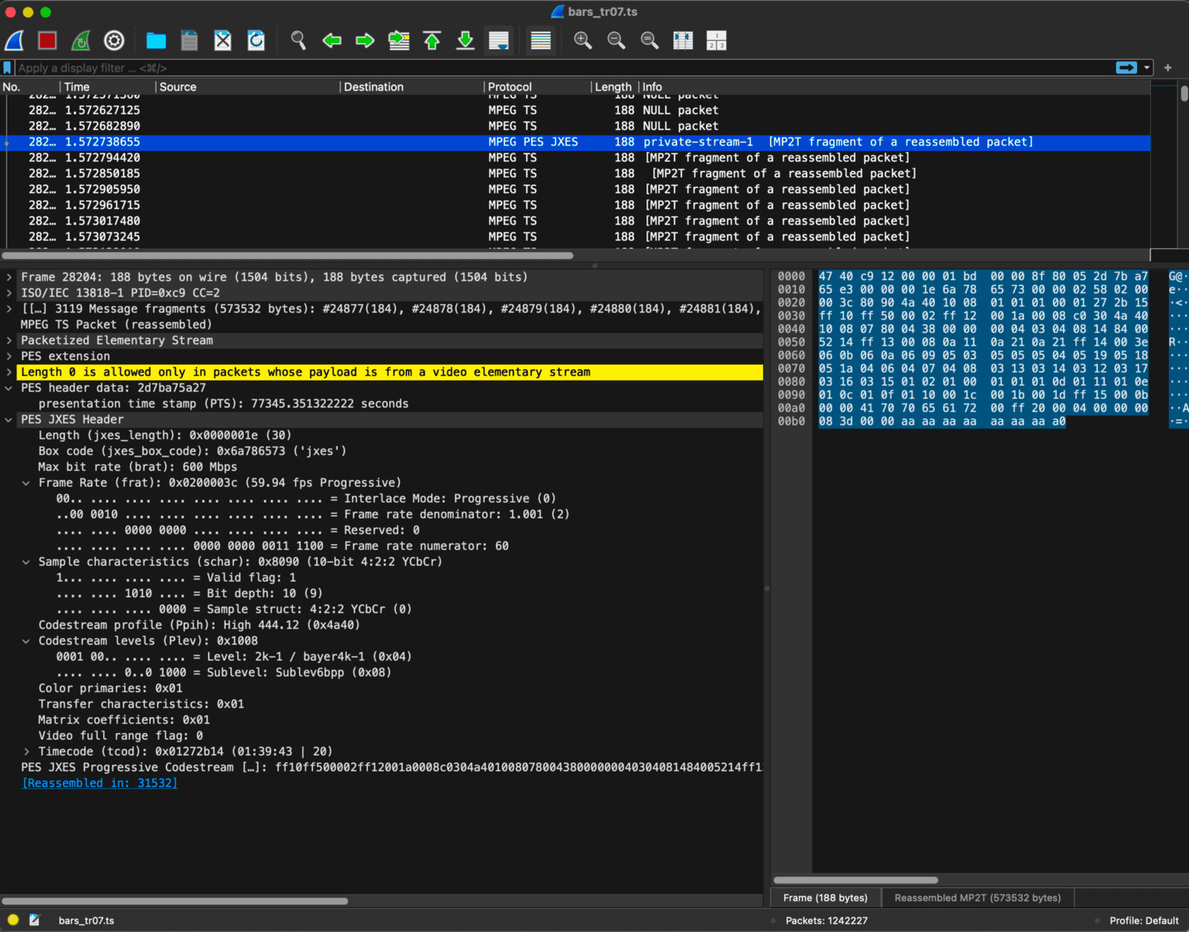Click the display filter bookmark icon
The width and height of the screenshot is (1189, 932).
7,68
